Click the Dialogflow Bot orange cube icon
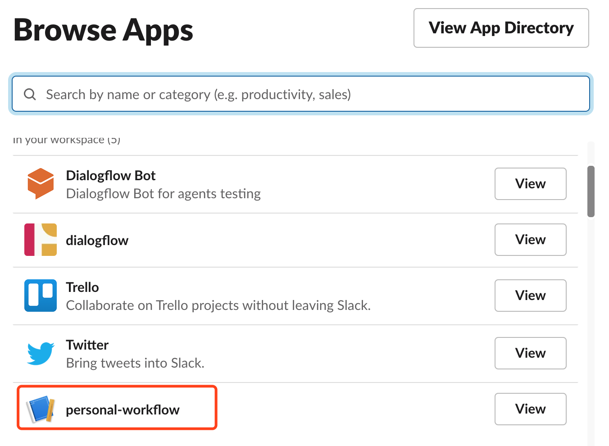Viewport: 609px width, 446px height. coord(41,184)
